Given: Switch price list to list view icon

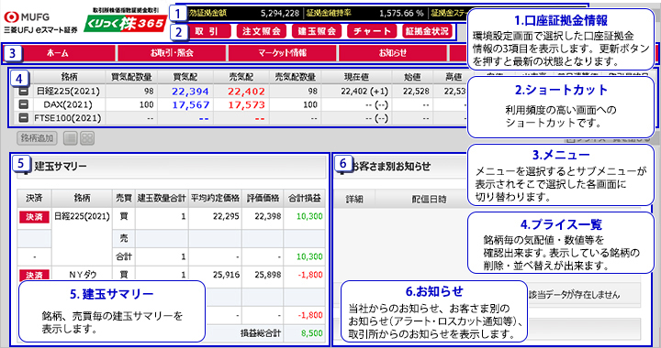Looking at the screenshot, I should 70,138.
